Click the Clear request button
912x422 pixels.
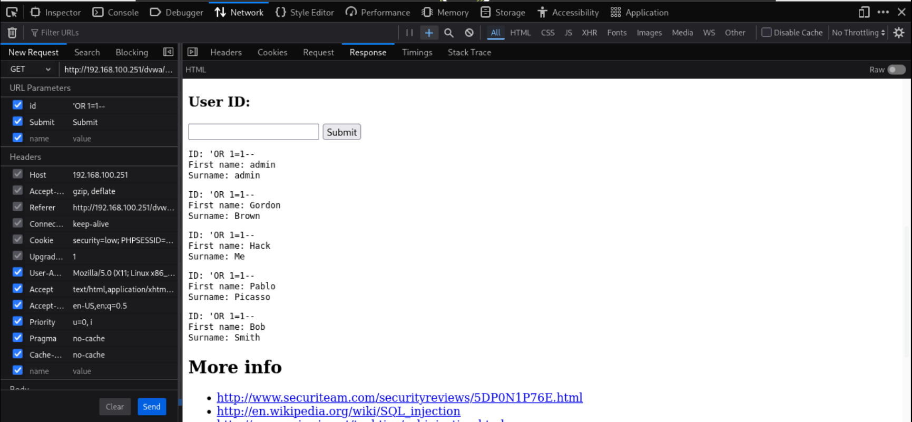pos(115,407)
